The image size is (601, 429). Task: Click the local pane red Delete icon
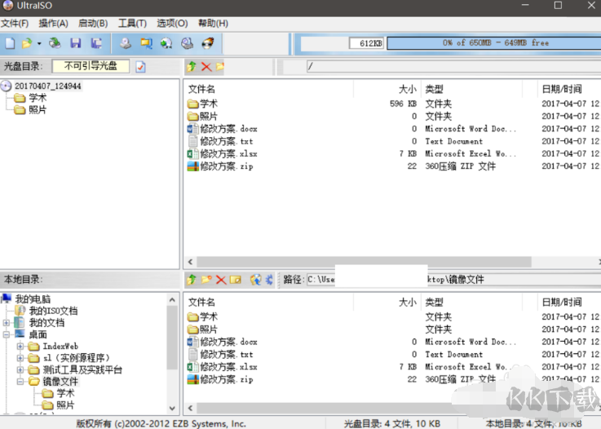click(x=221, y=280)
